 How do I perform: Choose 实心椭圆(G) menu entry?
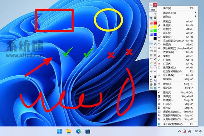click(178, 48)
